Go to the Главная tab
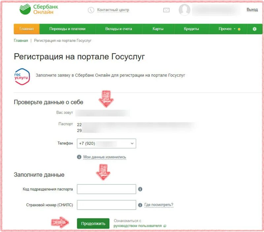The width and height of the screenshot is (264, 232). (x=27, y=29)
